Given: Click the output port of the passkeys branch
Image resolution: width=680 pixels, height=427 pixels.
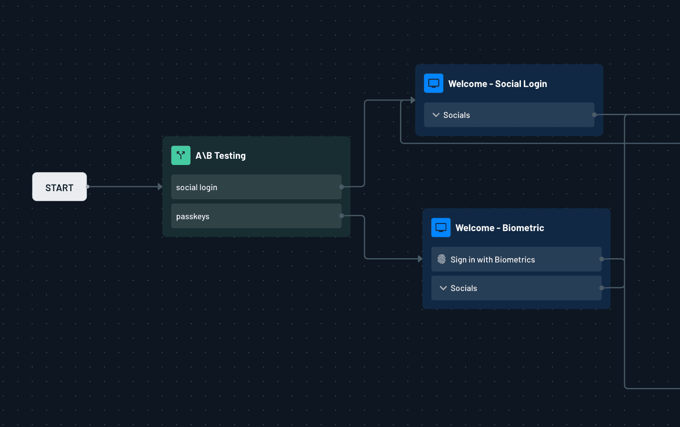Looking at the screenshot, I should coord(341,216).
